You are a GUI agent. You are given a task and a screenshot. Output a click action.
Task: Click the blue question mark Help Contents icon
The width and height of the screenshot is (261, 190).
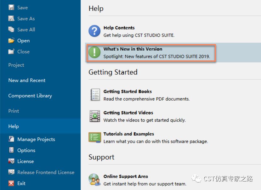[94, 31]
